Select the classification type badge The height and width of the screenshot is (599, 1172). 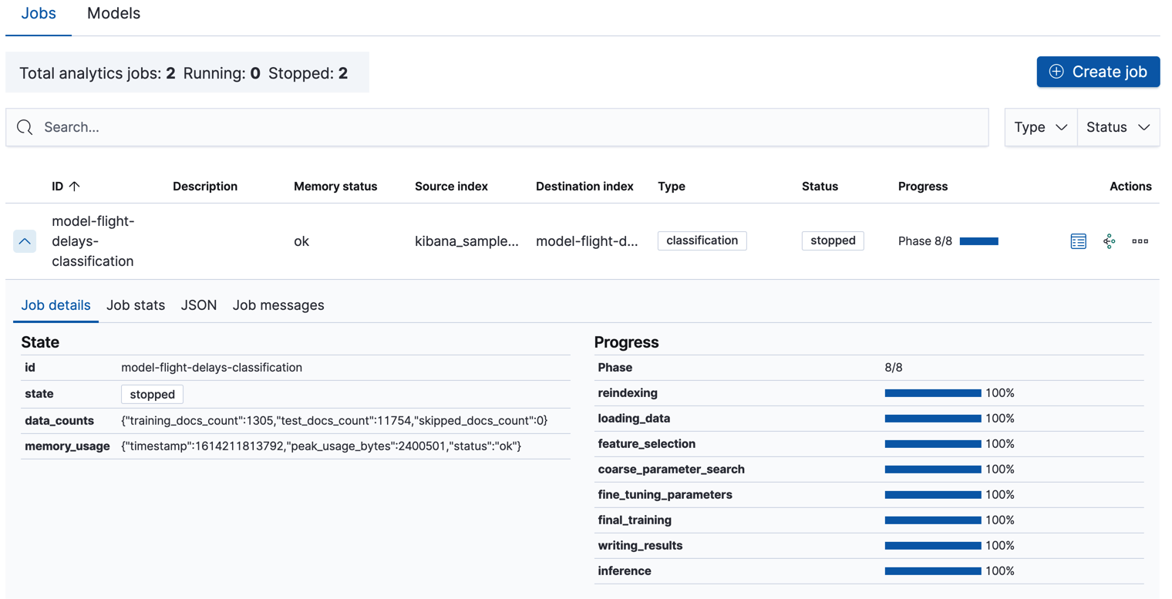coord(701,241)
